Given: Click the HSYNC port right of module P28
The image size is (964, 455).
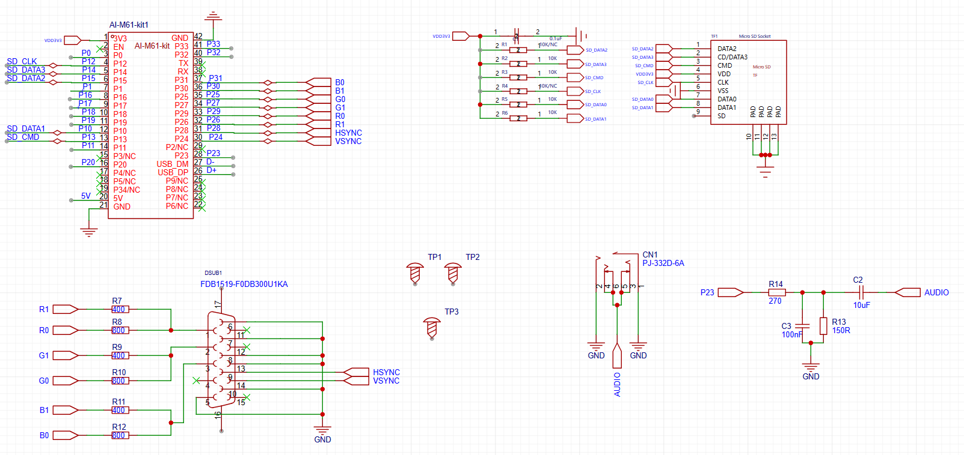Looking at the screenshot, I should (x=318, y=133).
